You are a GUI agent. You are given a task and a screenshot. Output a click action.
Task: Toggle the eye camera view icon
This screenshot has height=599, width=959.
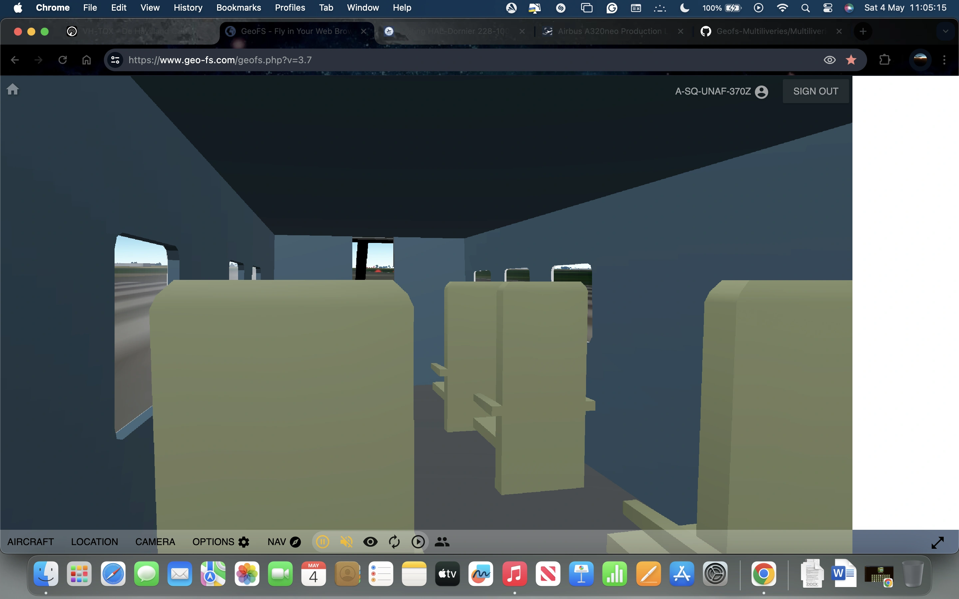click(370, 541)
